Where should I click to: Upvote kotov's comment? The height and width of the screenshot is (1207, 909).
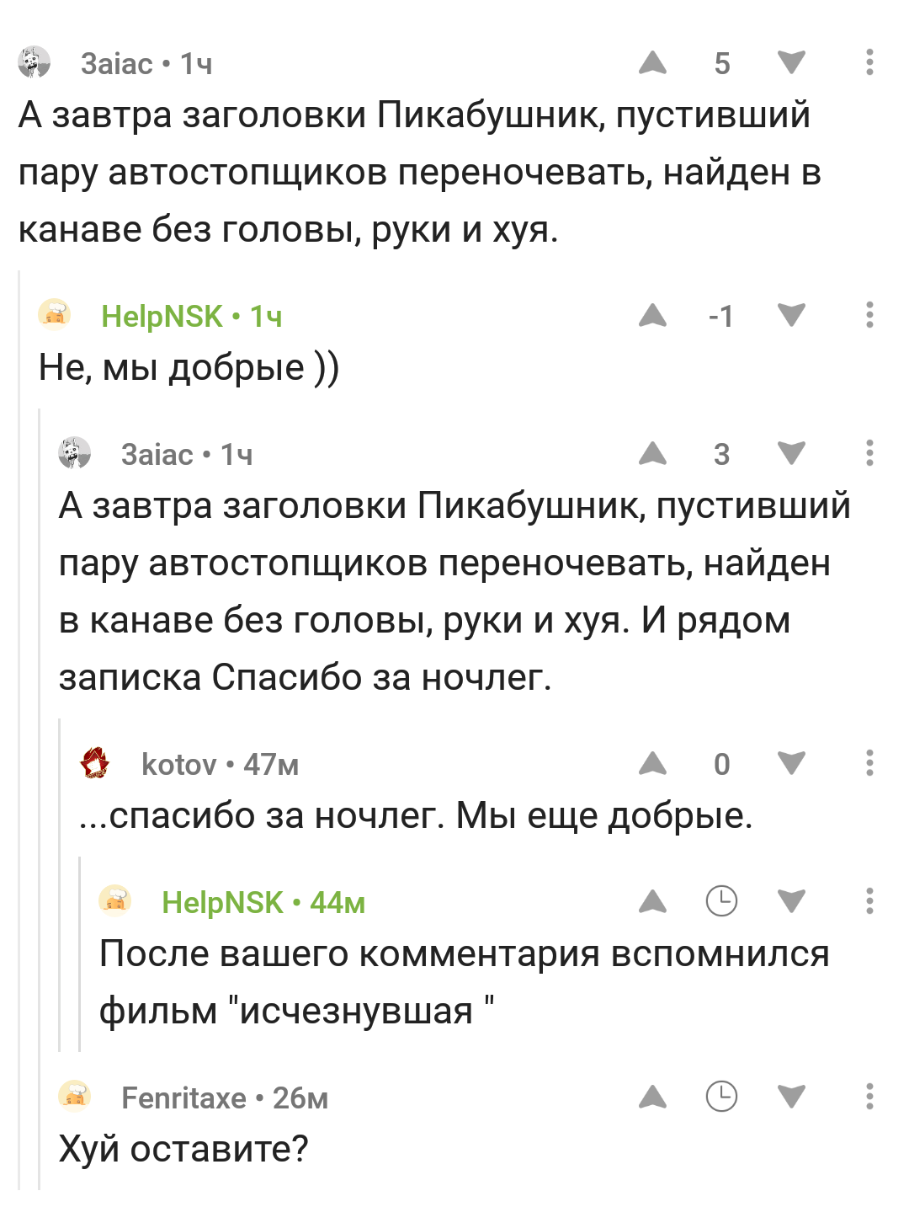point(652,764)
